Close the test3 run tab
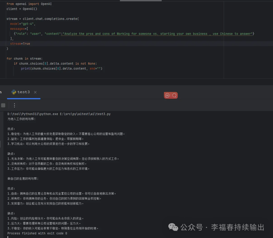 pos(35,92)
